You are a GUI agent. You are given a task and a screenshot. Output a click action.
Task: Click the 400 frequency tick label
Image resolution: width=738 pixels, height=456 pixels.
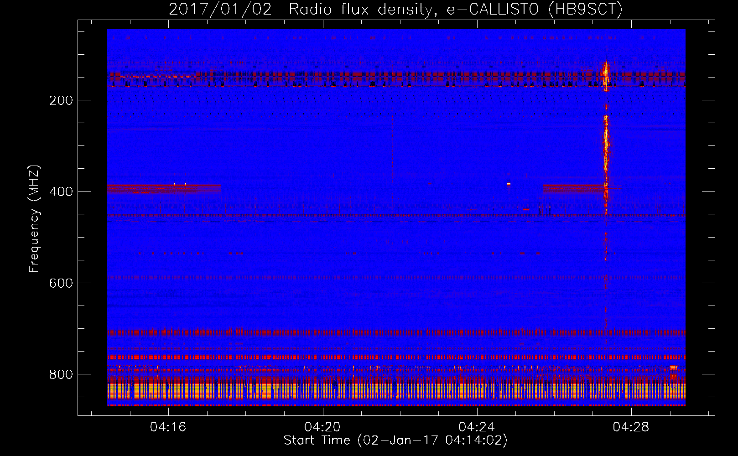click(x=61, y=192)
